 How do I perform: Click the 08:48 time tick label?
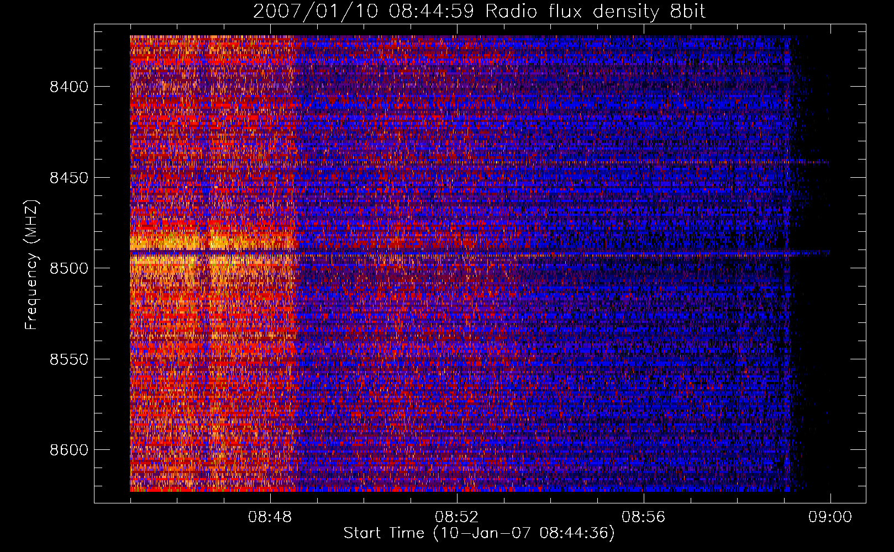point(270,517)
